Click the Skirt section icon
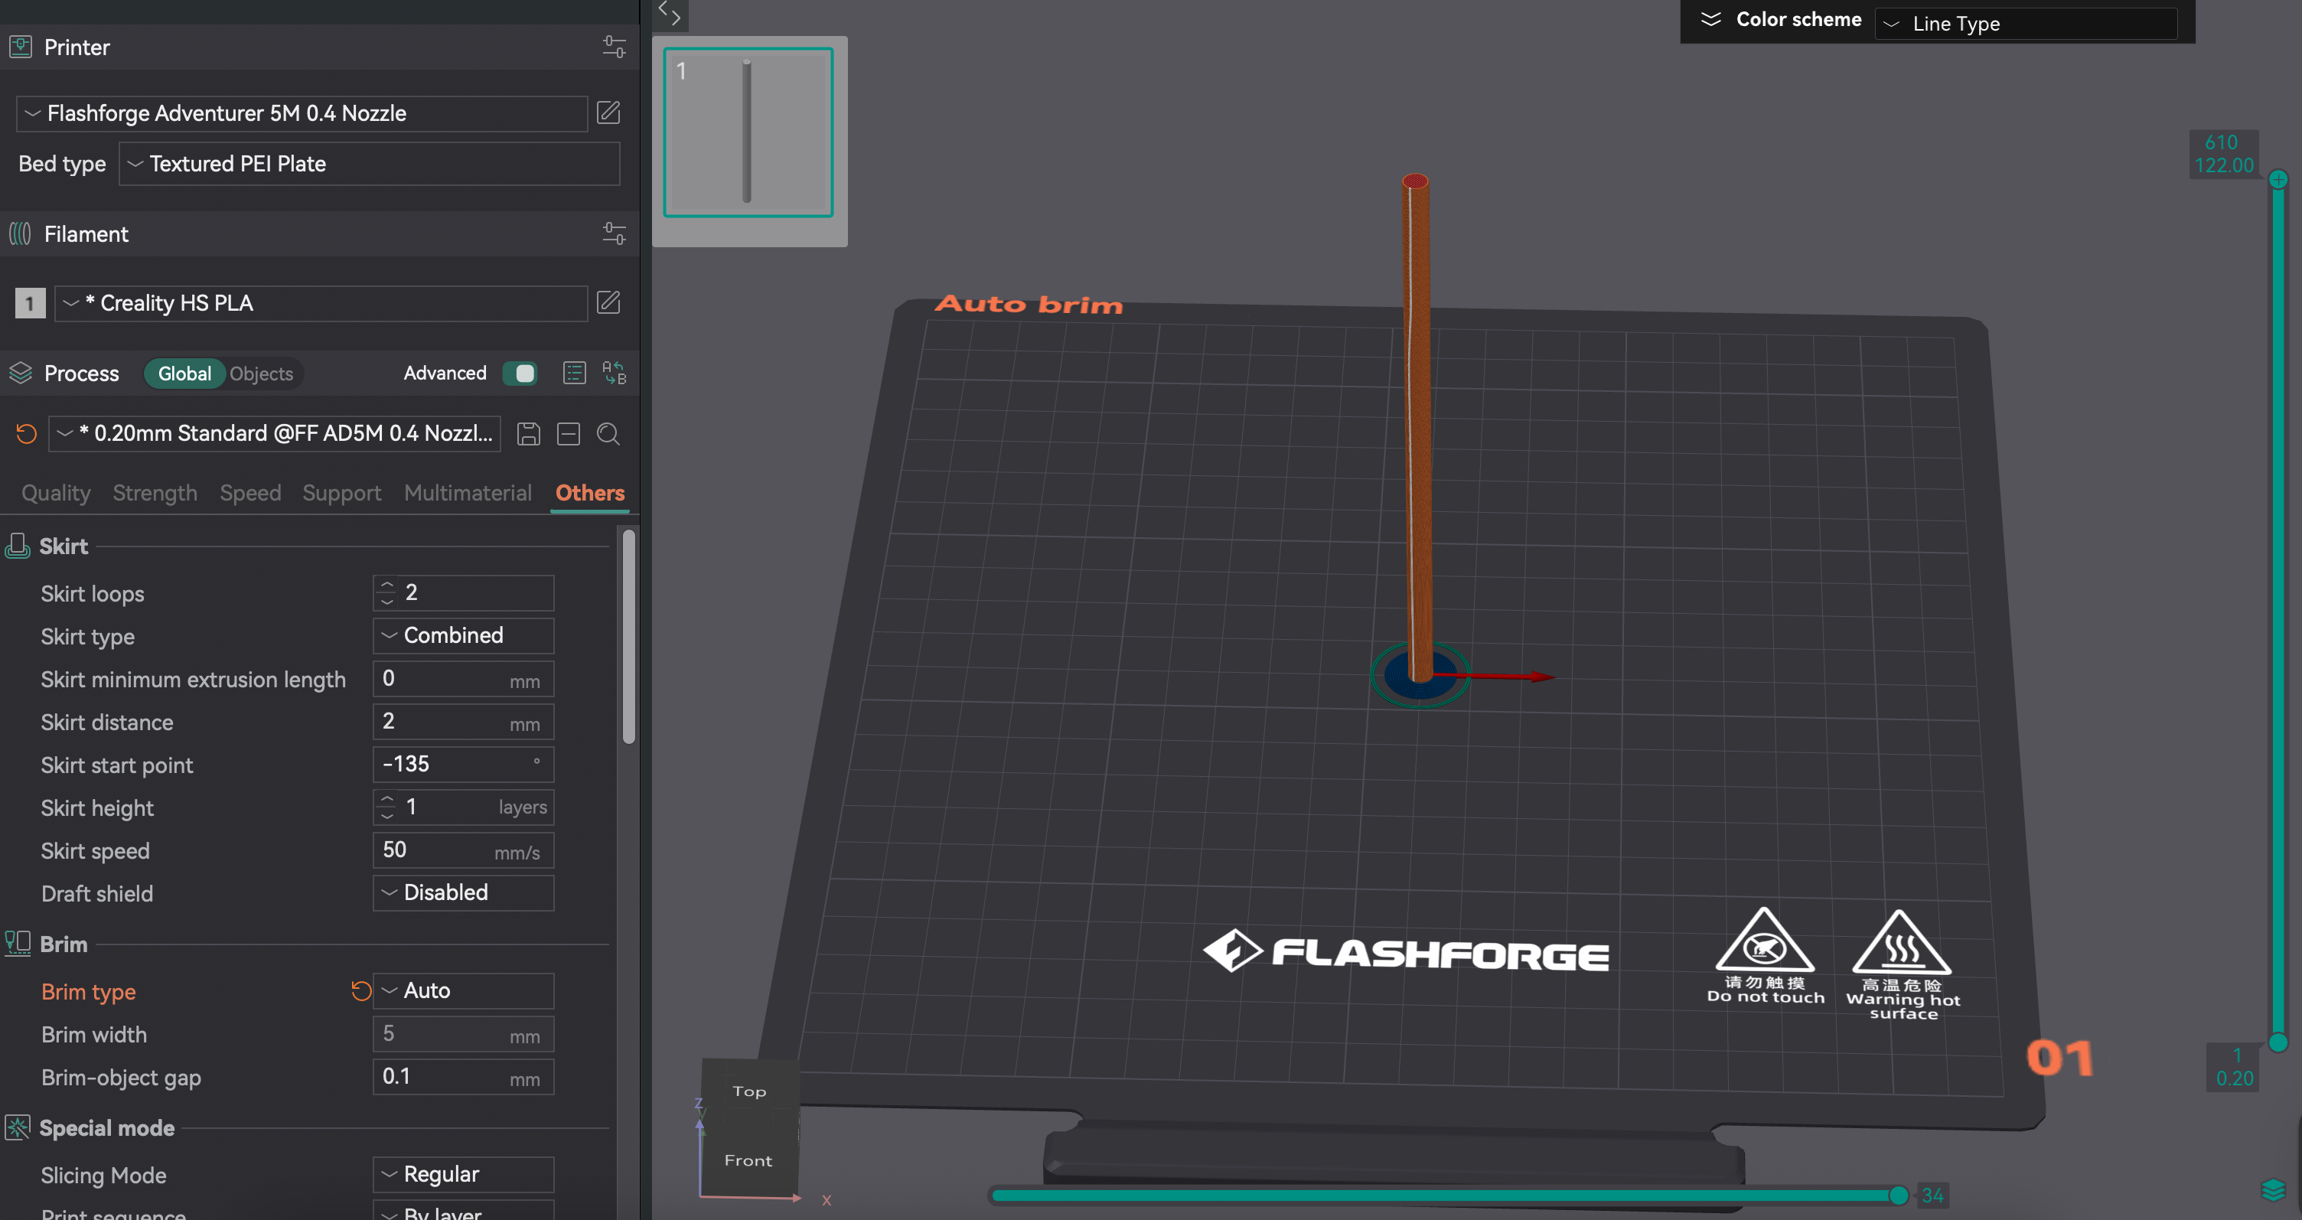2302x1220 pixels. pyautogui.click(x=18, y=545)
